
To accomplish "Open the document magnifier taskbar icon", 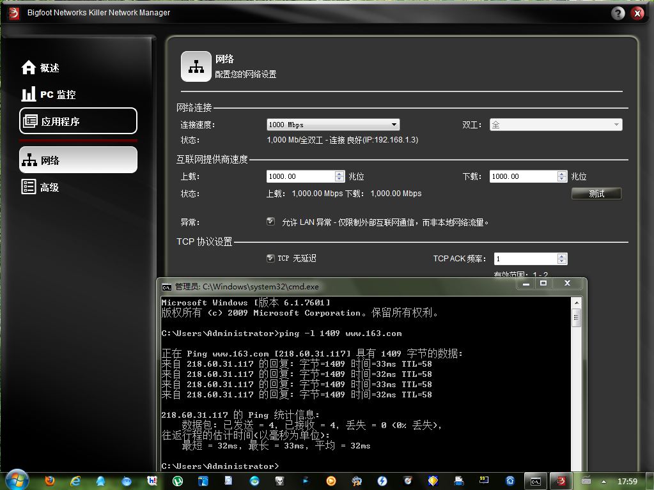I will pos(229,481).
